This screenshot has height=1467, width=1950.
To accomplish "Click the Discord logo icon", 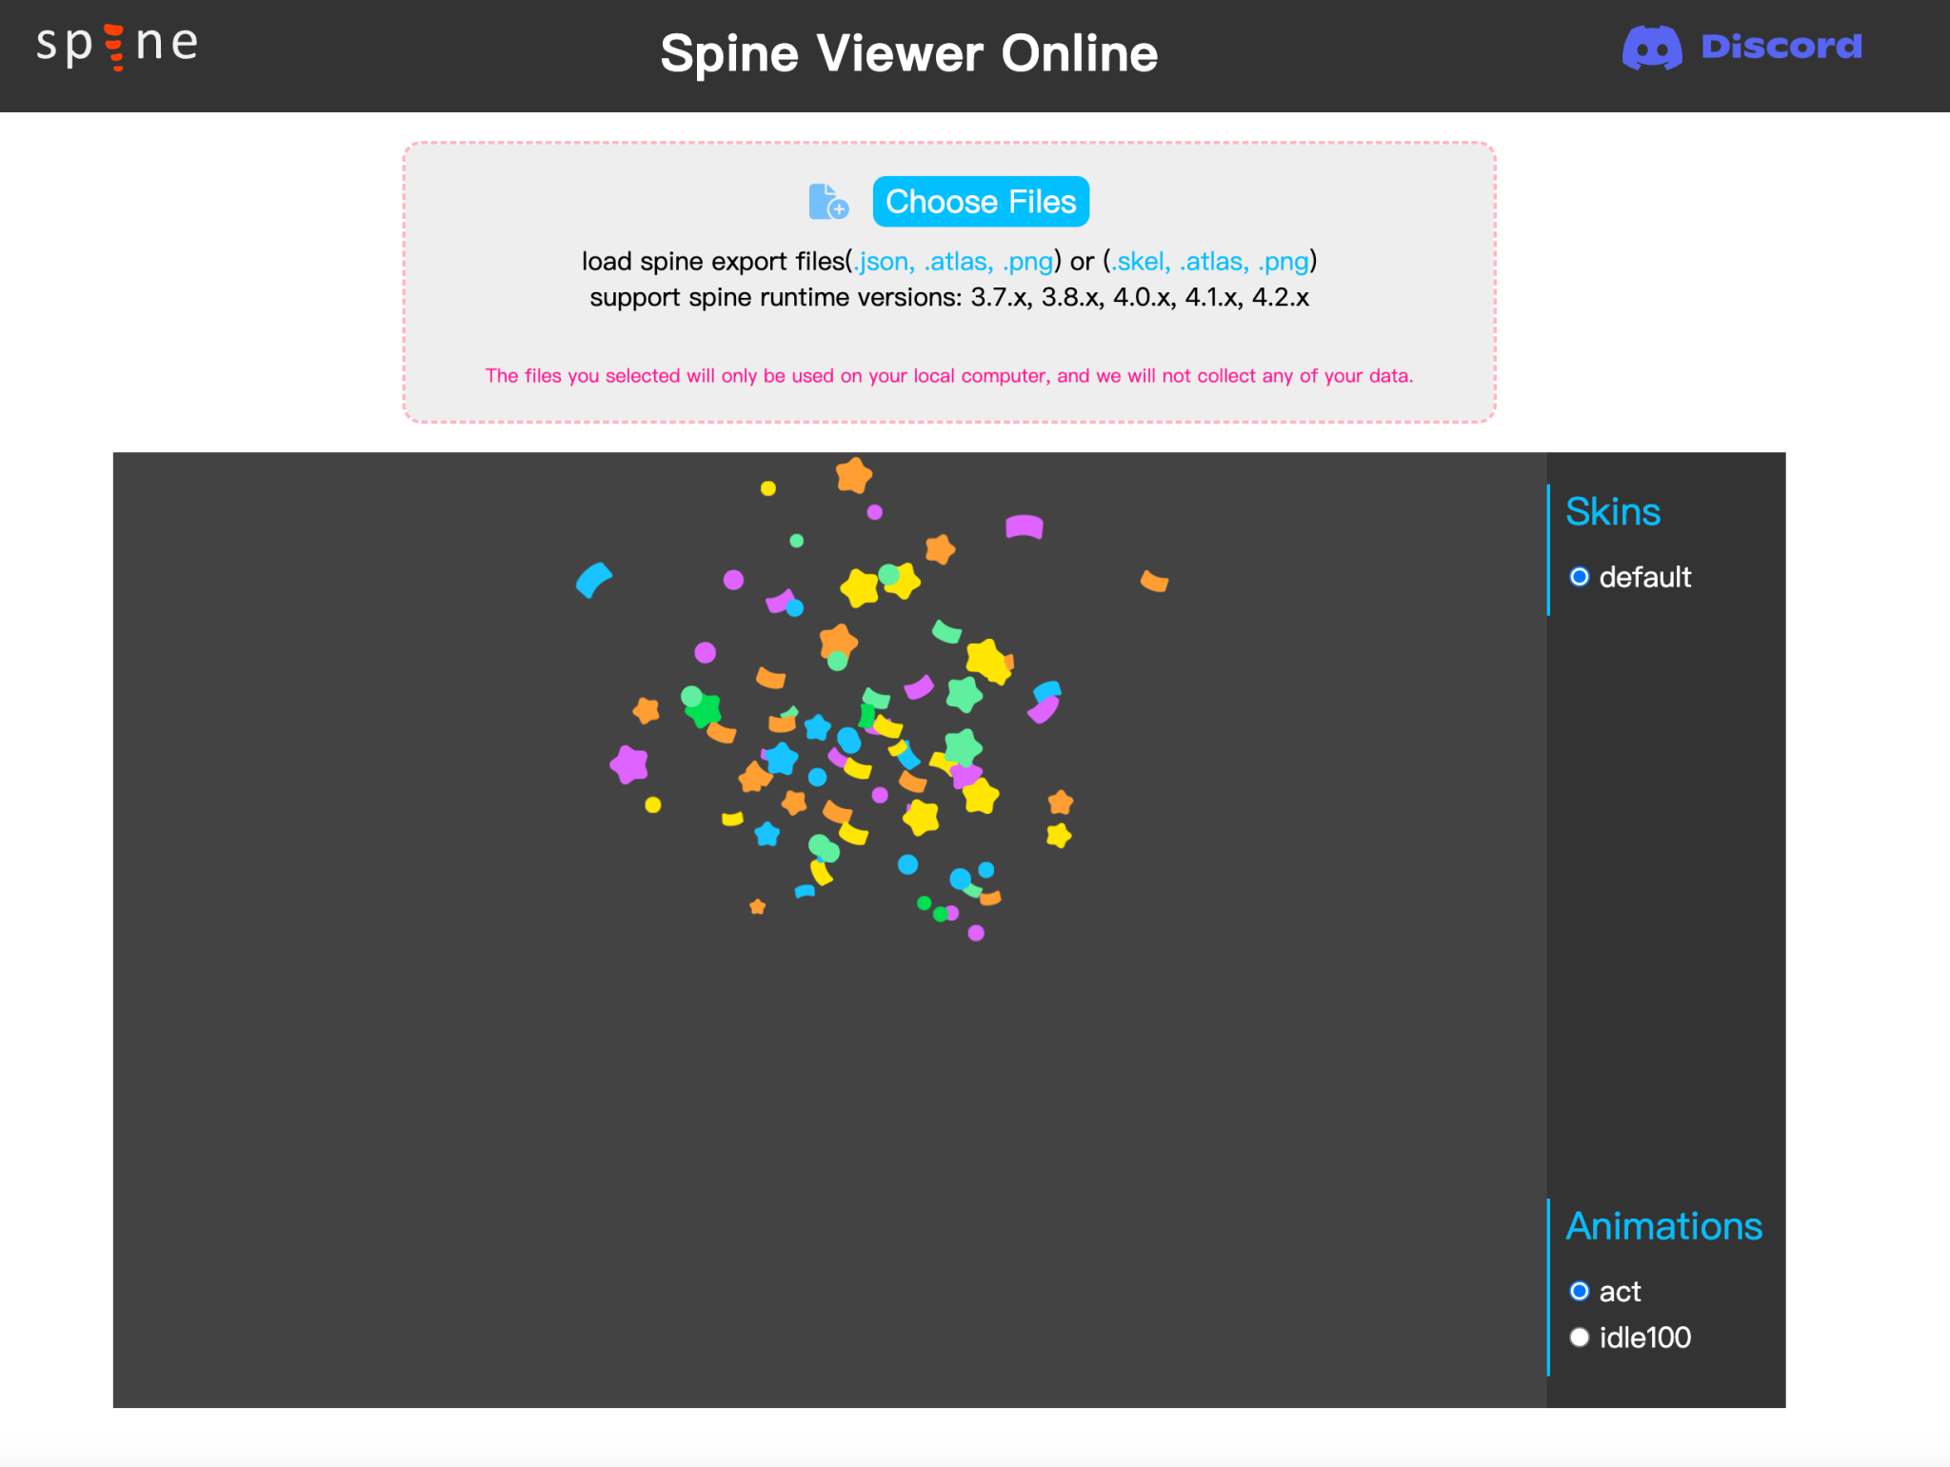I will click(x=1652, y=47).
